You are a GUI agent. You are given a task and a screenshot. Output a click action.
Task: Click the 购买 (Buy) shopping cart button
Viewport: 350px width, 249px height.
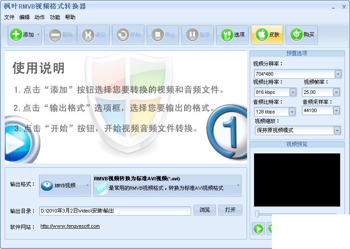pyautogui.click(x=302, y=35)
